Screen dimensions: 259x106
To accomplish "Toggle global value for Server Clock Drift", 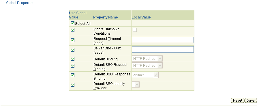I will 72,50.
